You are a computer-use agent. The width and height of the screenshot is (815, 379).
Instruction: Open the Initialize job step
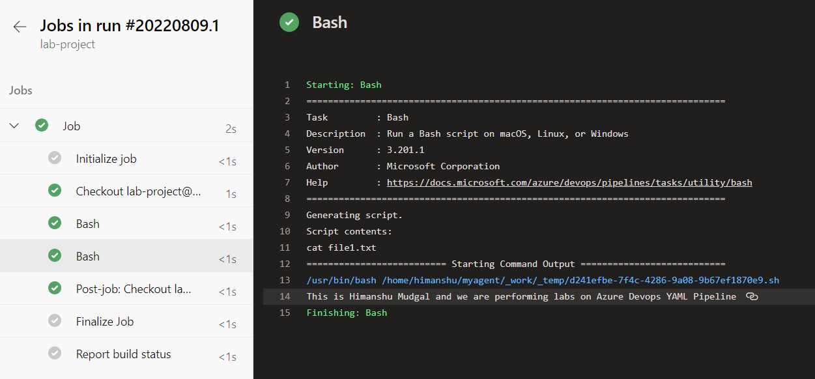(126, 158)
